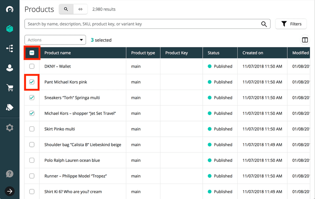Open the Actions dropdown

(x=55, y=40)
